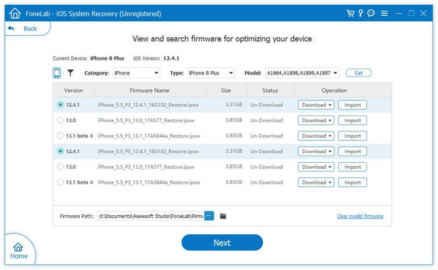Screen dimensions: 438x270
Task: Click the window title FoneLab - iOS System Recovery
Action: (x=93, y=13)
